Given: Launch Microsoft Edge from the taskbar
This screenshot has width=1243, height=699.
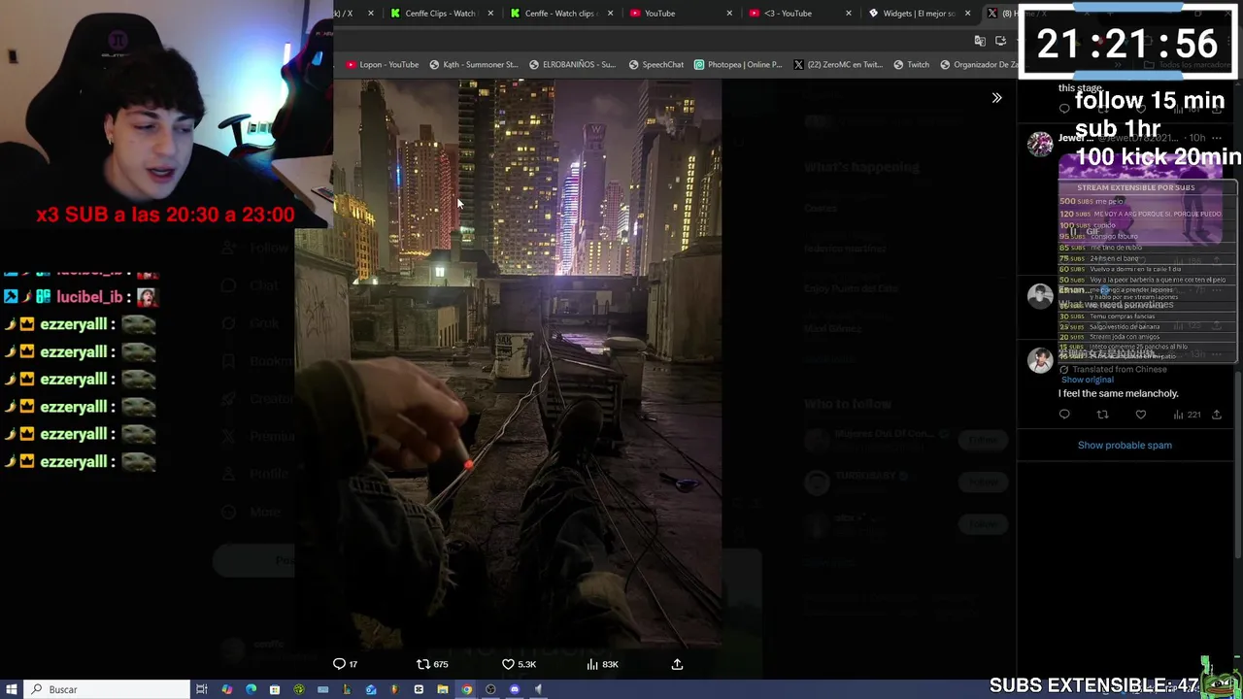Looking at the screenshot, I should point(251,689).
